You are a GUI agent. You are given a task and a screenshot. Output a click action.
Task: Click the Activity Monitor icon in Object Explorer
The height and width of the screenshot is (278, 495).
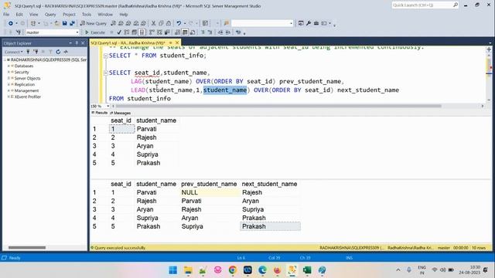[x=66, y=52]
